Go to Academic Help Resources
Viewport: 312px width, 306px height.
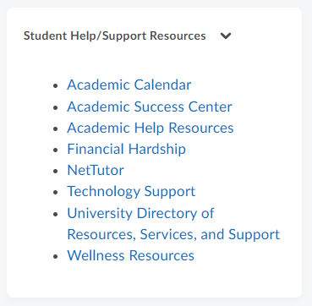pos(151,128)
